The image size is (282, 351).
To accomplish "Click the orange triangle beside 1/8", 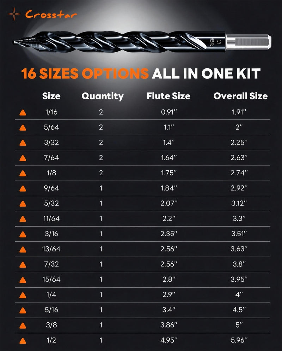I will click(23, 174).
